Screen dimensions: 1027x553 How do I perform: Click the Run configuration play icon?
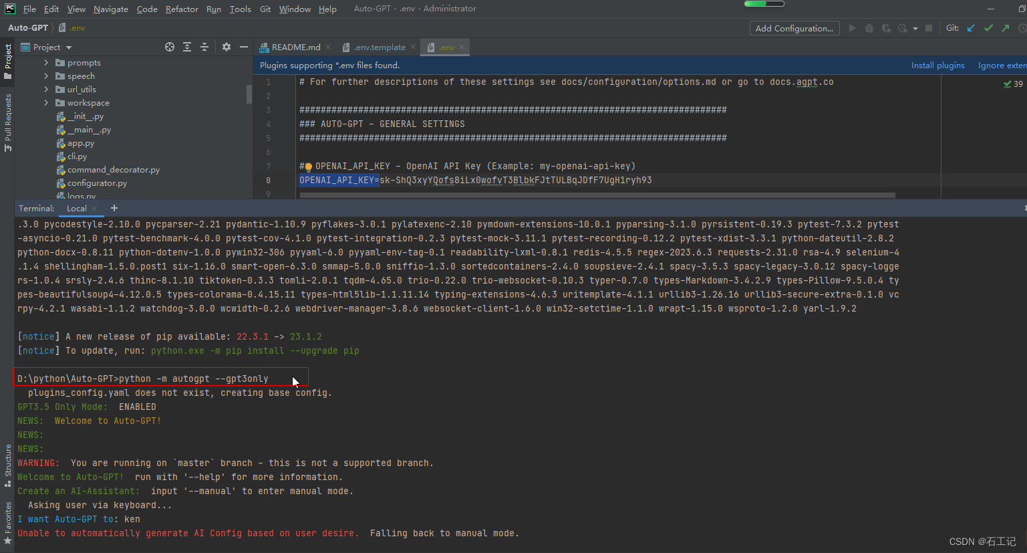point(852,28)
